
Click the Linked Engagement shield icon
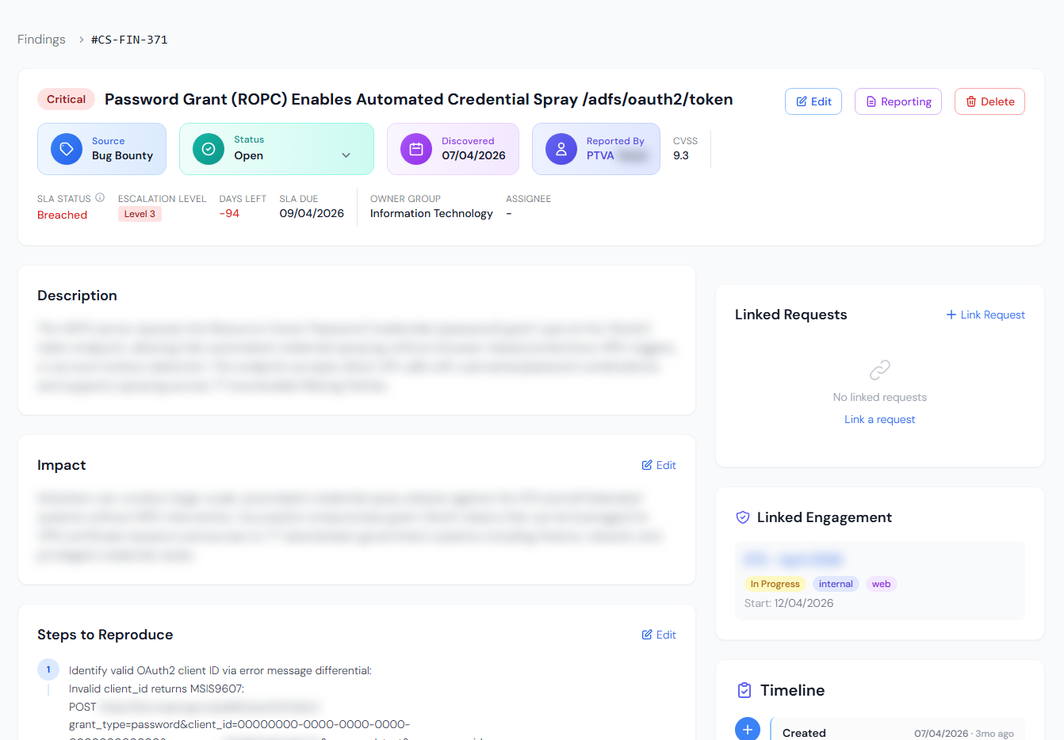coord(743,517)
